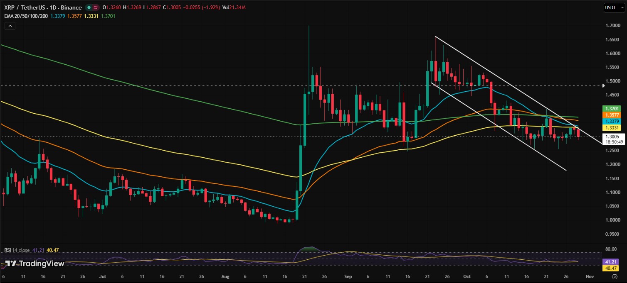Click the green 1.3701 value in EMA legend
Image resolution: width=627 pixels, height=283 pixels.
coord(108,16)
